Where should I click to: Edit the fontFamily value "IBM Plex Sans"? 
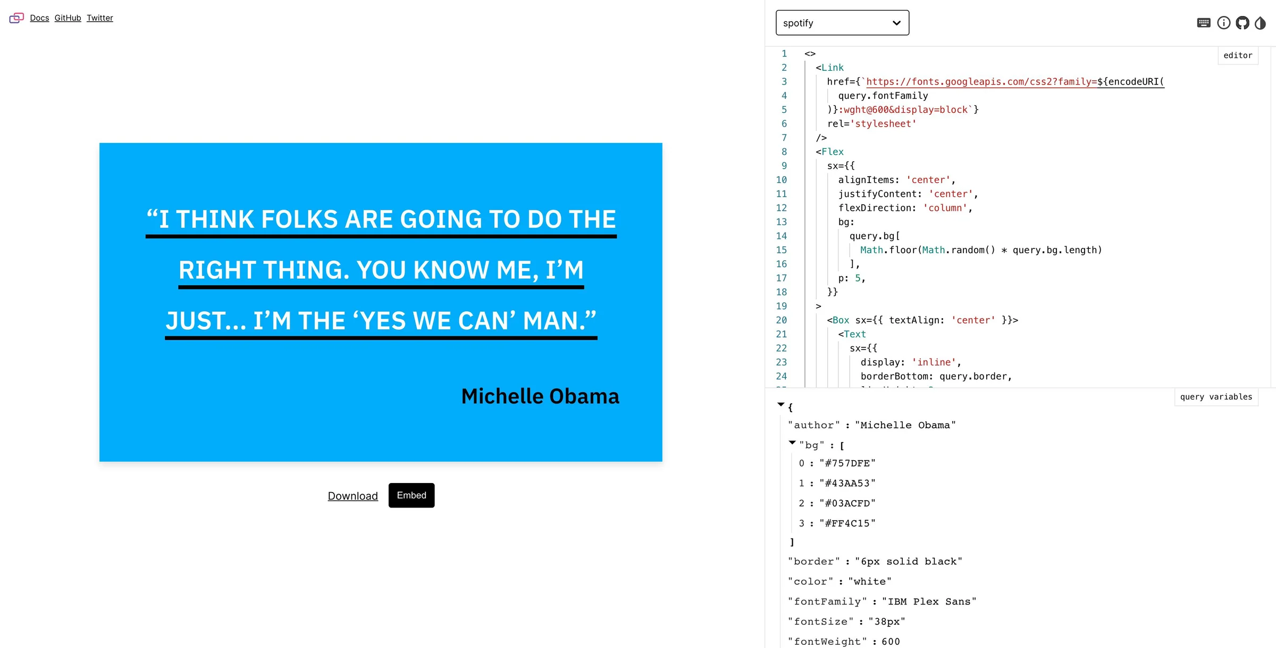click(929, 602)
